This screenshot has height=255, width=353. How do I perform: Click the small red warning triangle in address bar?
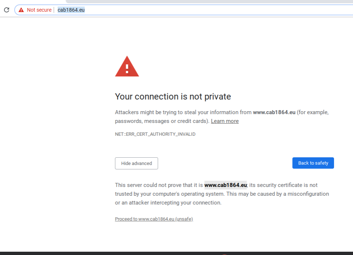pyautogui.click(x=21, y=10)
